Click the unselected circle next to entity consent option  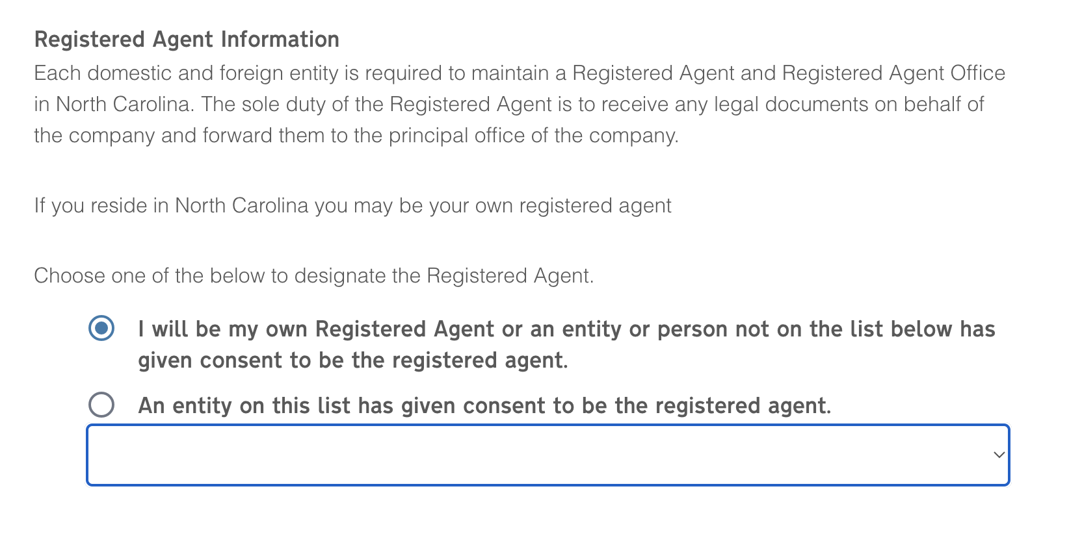[x=101, y=405]
